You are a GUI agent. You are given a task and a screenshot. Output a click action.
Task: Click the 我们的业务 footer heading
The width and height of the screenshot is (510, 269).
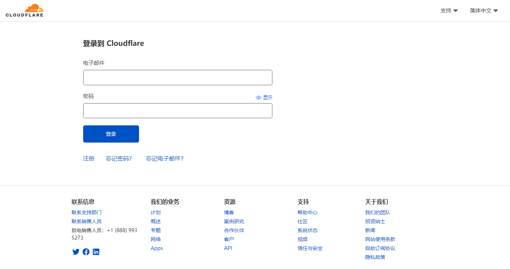165,202
